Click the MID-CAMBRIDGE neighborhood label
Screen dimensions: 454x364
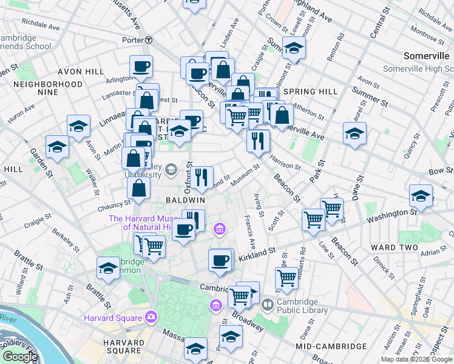[x=331, y=346]
